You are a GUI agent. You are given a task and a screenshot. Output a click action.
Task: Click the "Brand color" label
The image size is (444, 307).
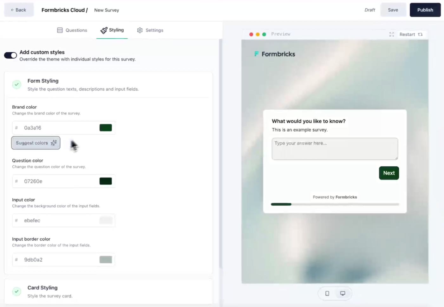pos(24,107)
